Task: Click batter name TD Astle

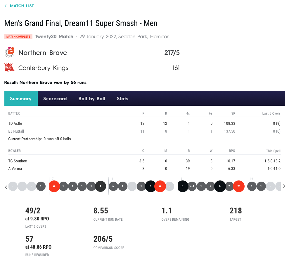Action: point(15,124)
